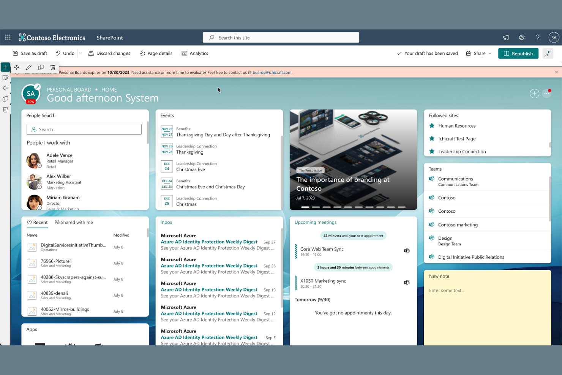Open the branding at Contoso news image
Screen dimensions: 562x375
pyautogui.click(x=353, y=160)
